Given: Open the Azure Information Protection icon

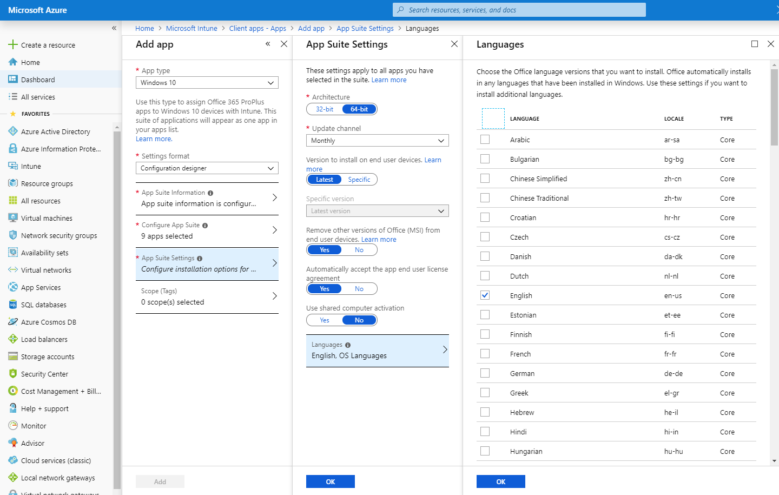Looking at the screenshot, I should point(13,149).
